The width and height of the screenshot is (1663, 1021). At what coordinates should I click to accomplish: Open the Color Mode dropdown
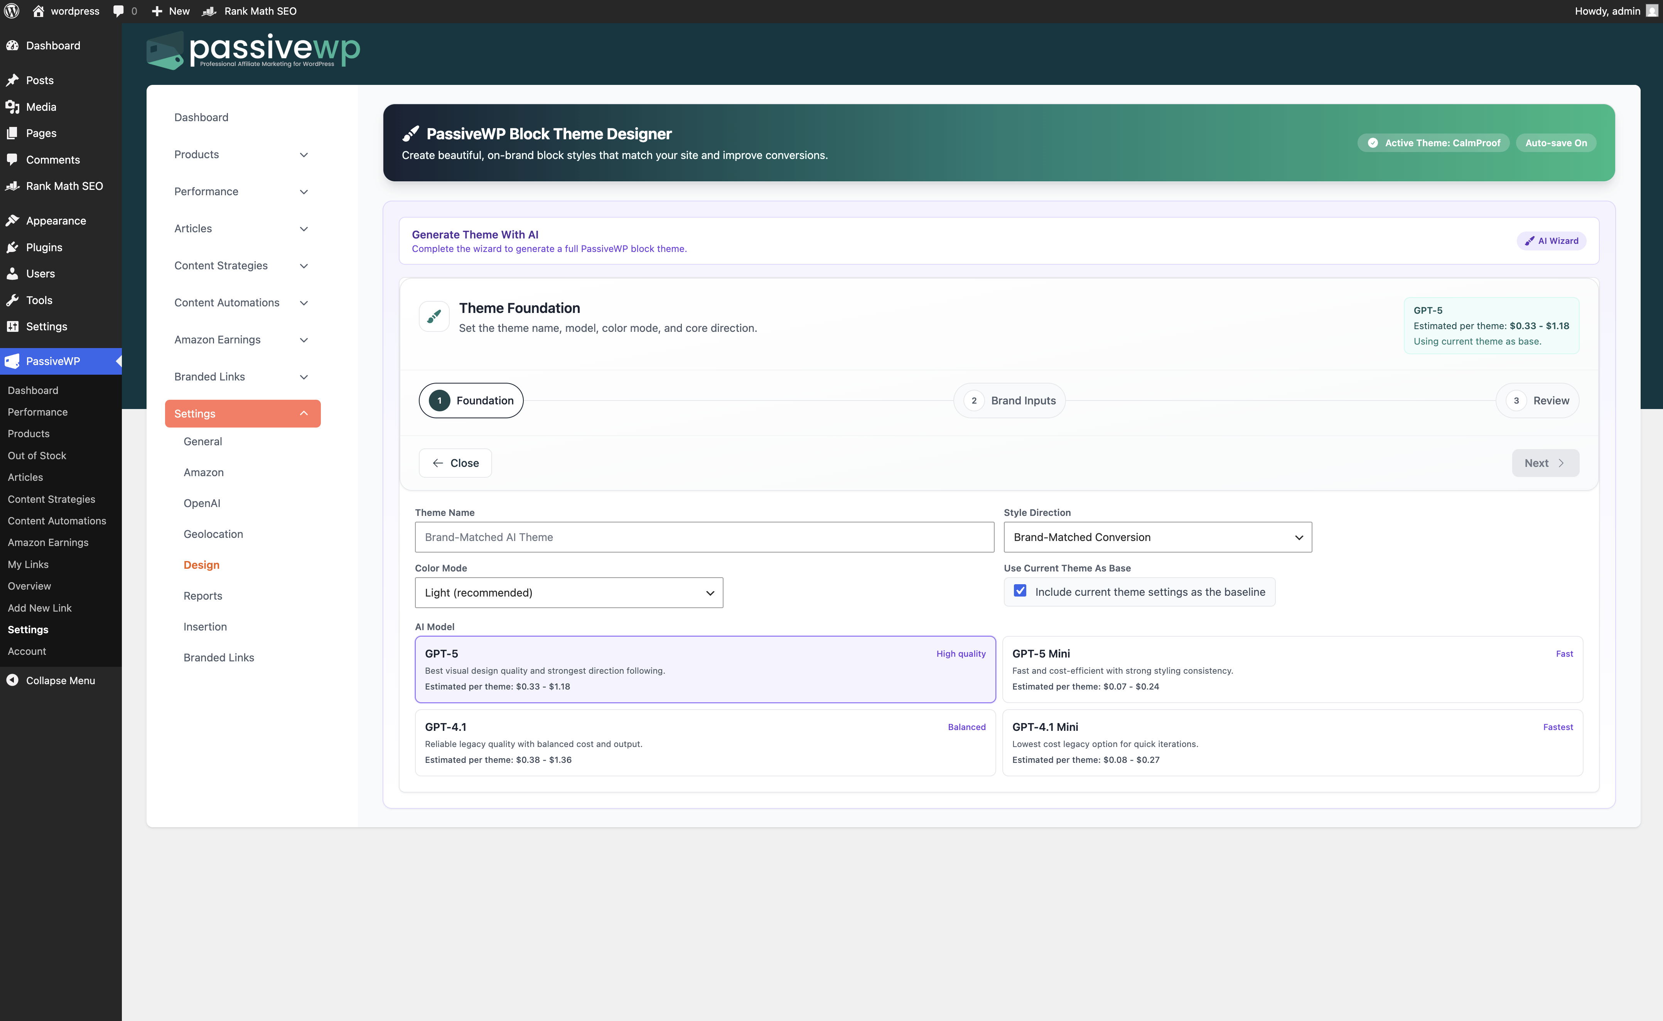click(x=568, y=592)
